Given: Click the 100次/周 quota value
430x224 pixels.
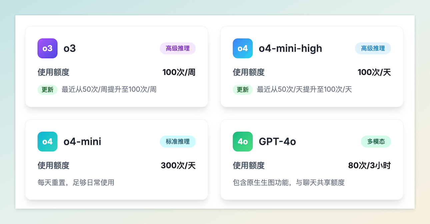Looking at the screenshot, I should [179, 72].
